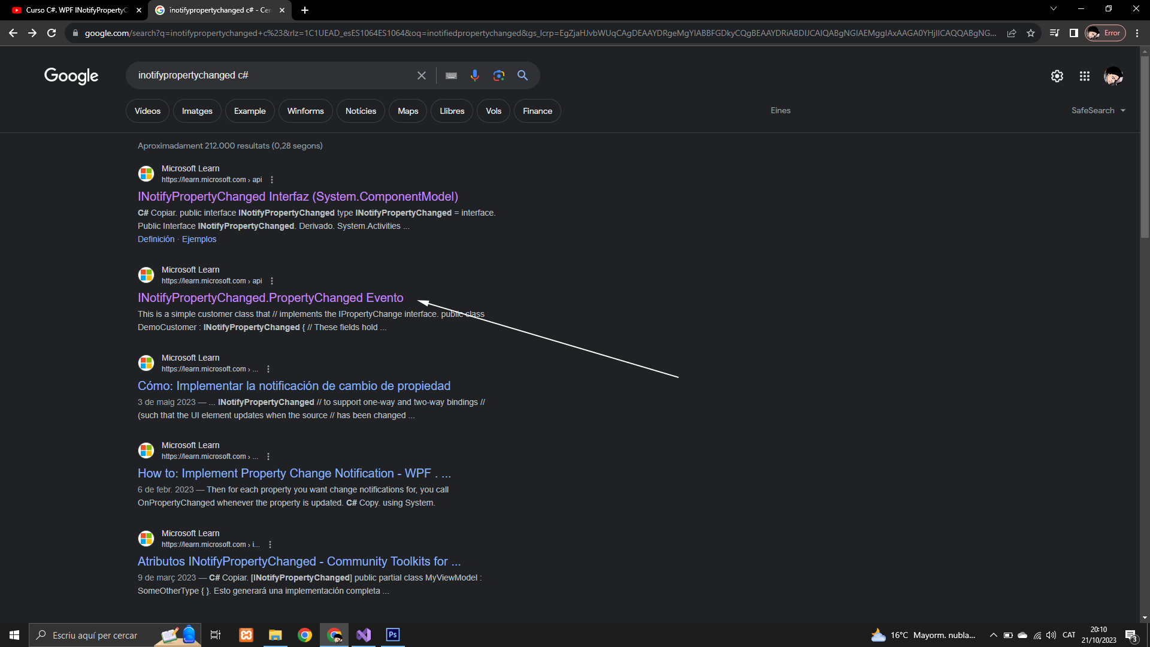Screen dimensions: 1150x647
Task: Open Visual Studio from the taskbar
Action: (x=364, y=635)
